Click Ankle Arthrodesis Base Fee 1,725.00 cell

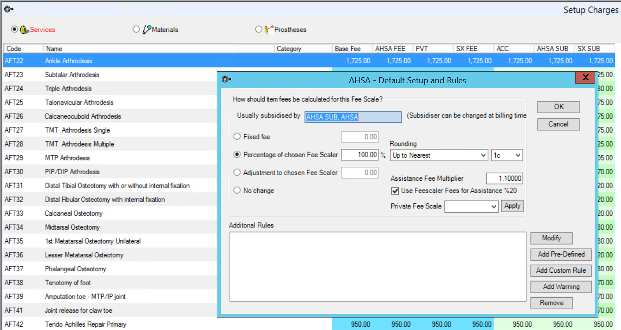point(352,61)
